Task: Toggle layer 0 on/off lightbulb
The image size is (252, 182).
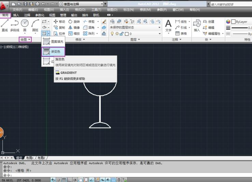Action: click(112, 34)
